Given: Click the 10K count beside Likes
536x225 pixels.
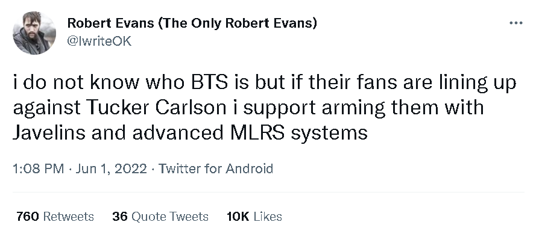Looking at the screenshot, I should click(x=238, y=217).
